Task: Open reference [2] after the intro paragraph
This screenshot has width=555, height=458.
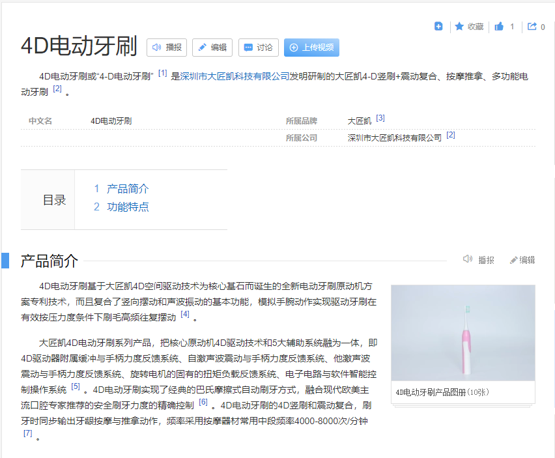Action: point(57,89)
